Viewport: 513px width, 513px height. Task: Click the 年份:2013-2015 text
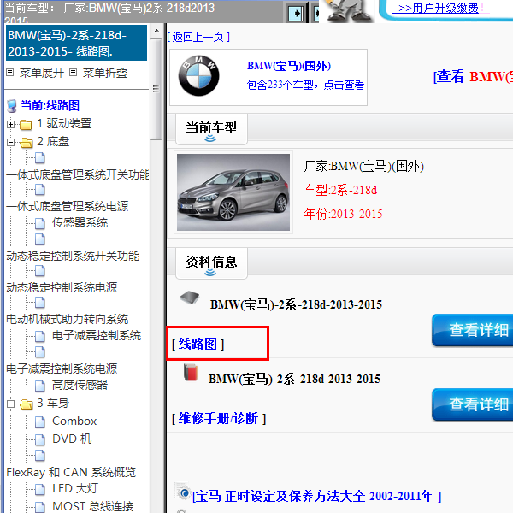(x=343, y=214)
